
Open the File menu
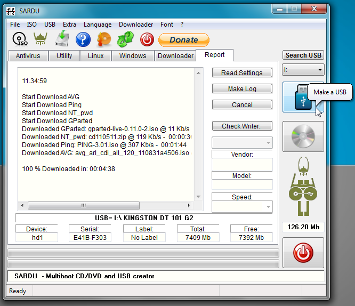pos(15,25)
